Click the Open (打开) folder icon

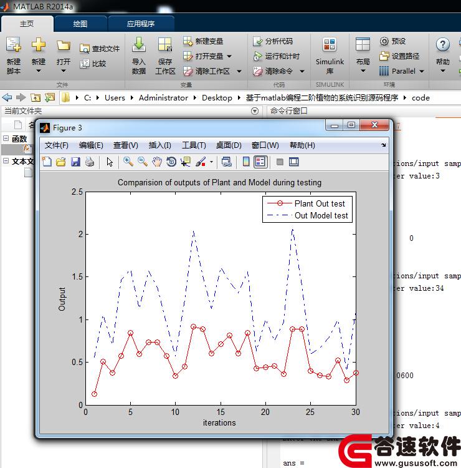[64, 46]
